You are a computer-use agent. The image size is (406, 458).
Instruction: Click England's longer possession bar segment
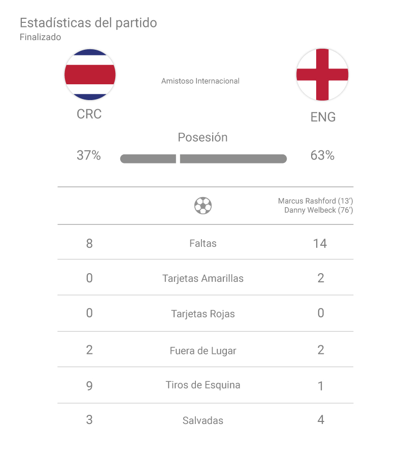[x=233, y=159]
